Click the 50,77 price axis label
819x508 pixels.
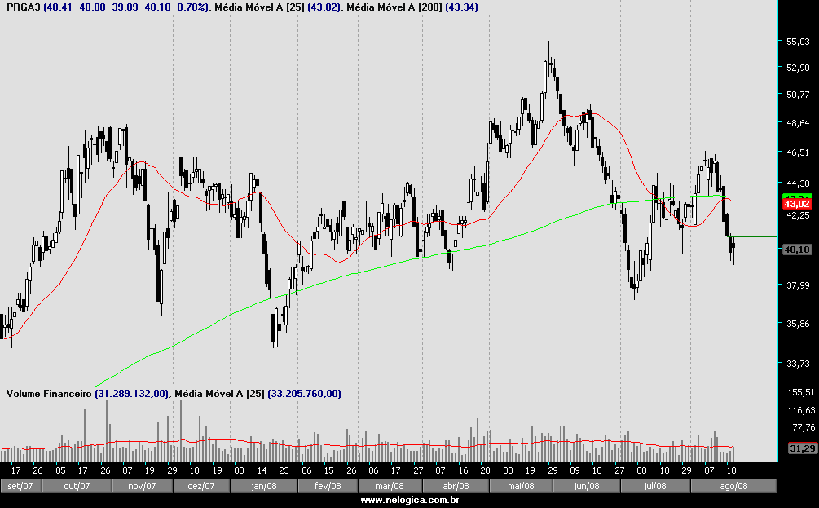pyautogui.click(x=798, y=95)
